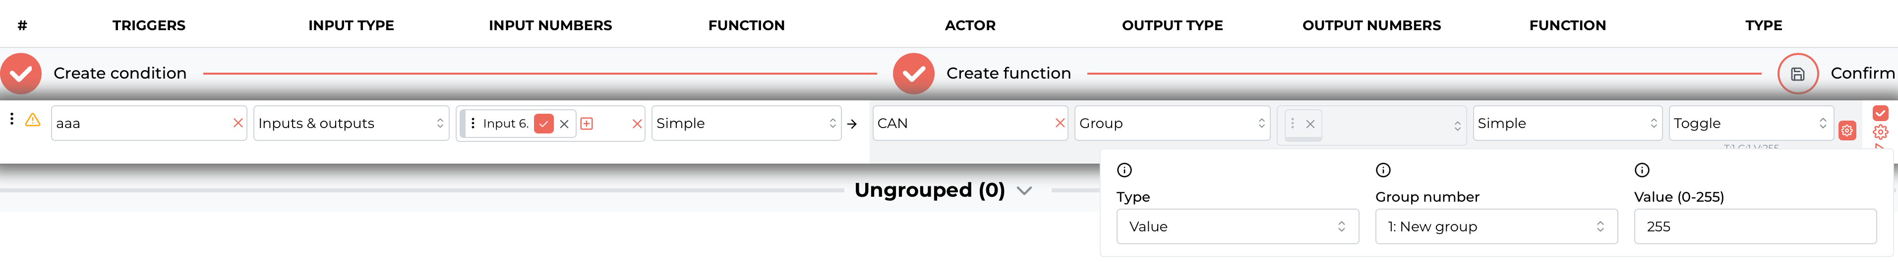Click the info icon above Type
The width and height of the screenshot is (1898, 262).
point(1125,170)
